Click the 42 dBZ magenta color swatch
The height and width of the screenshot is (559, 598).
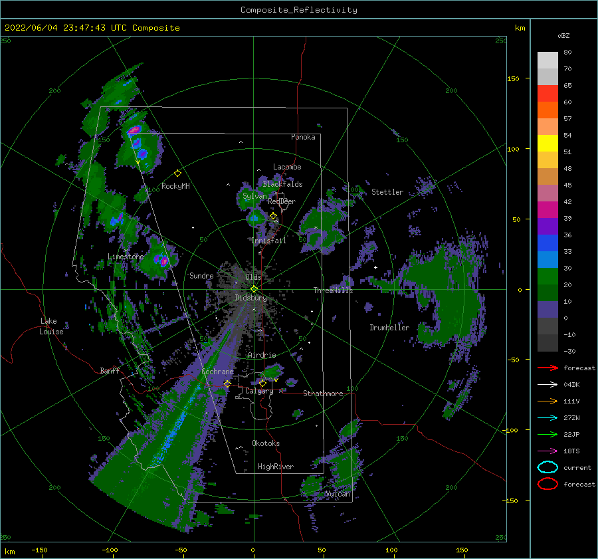tap(548, 209)
